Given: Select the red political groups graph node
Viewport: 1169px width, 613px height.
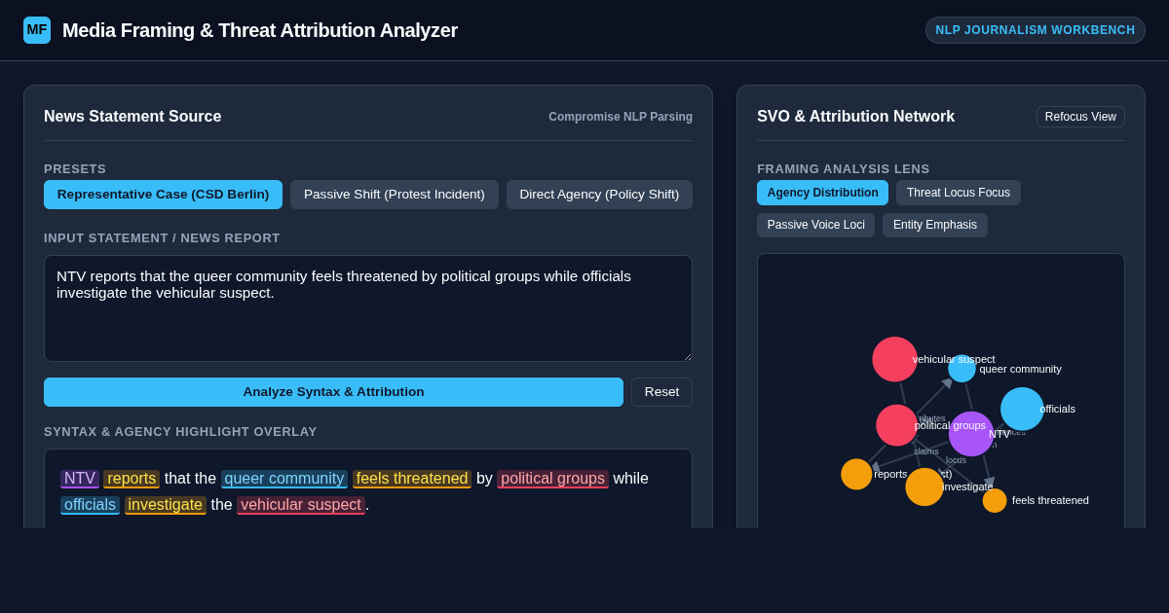Looking at the screenshot, I should (897, 425).
